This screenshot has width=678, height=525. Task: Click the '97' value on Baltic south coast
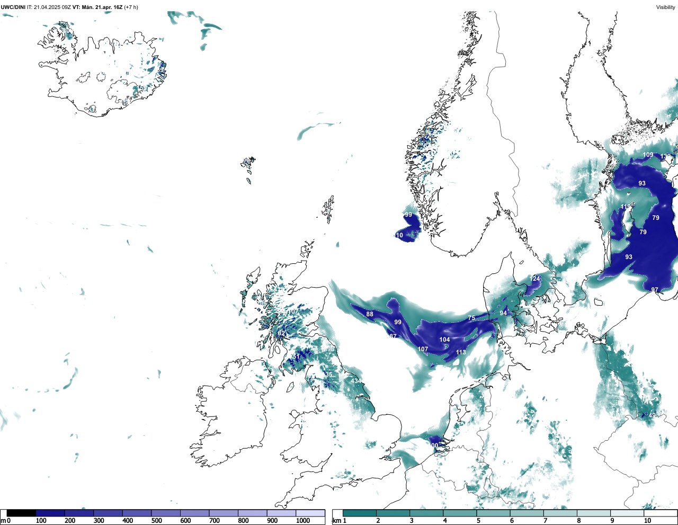[655, 290]
